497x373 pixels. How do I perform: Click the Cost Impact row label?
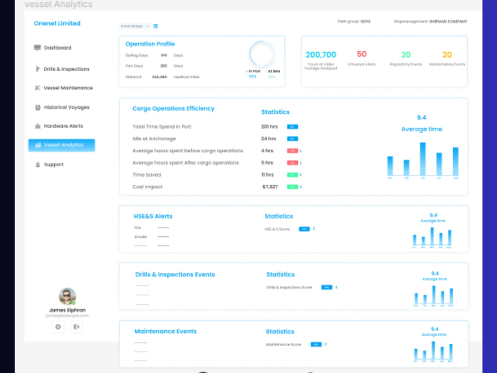click(148, 187)
